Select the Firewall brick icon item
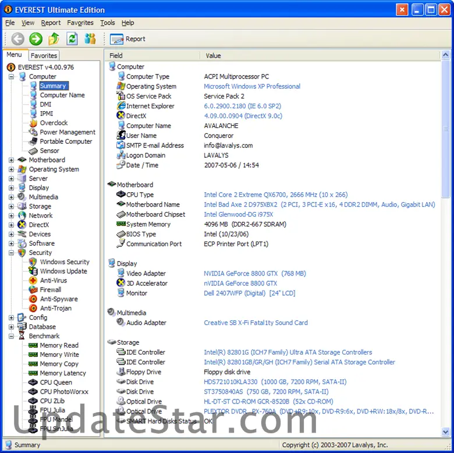Screen dimensions: 454x453 (33, 289)
